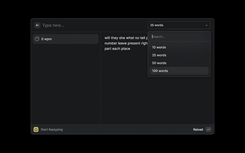Viewport: 245px width, 153px height.
Task: Click the yellow Raytyping extension icon
Action: click(36, 130)
